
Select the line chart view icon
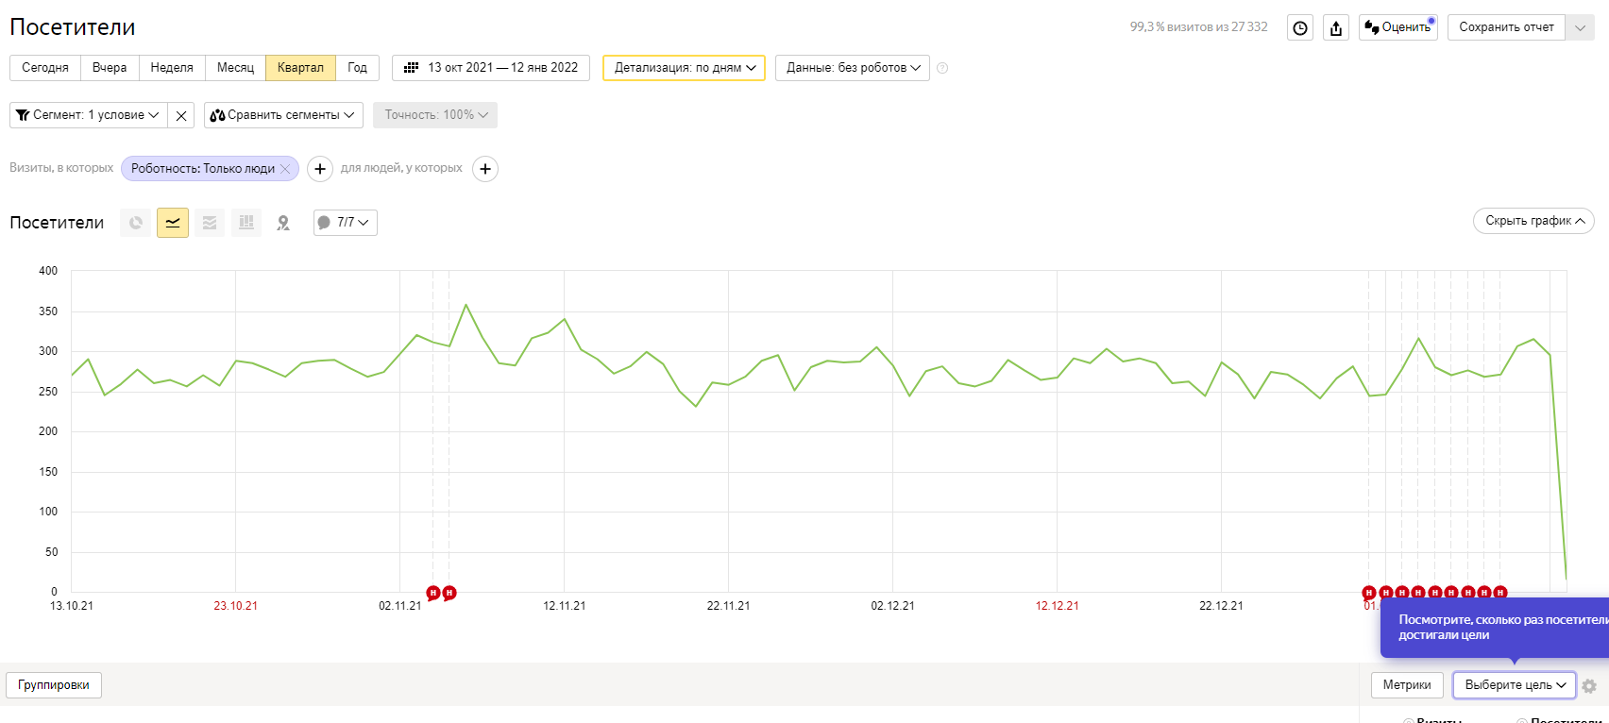point(173,223)
